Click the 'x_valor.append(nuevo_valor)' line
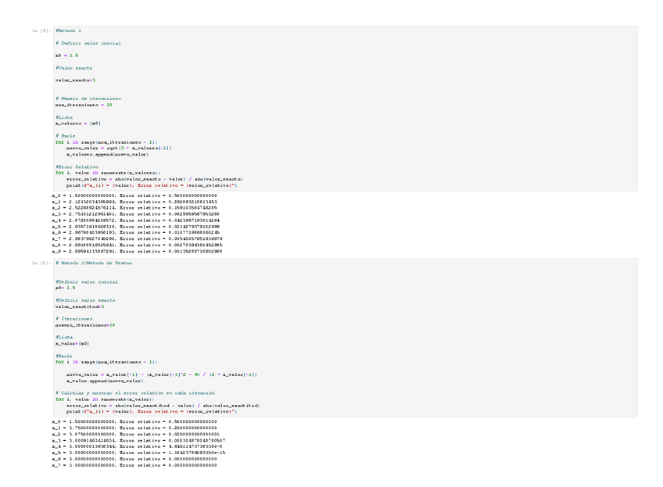663x487 pixels. pyautogui.click(x=105, y=381)
